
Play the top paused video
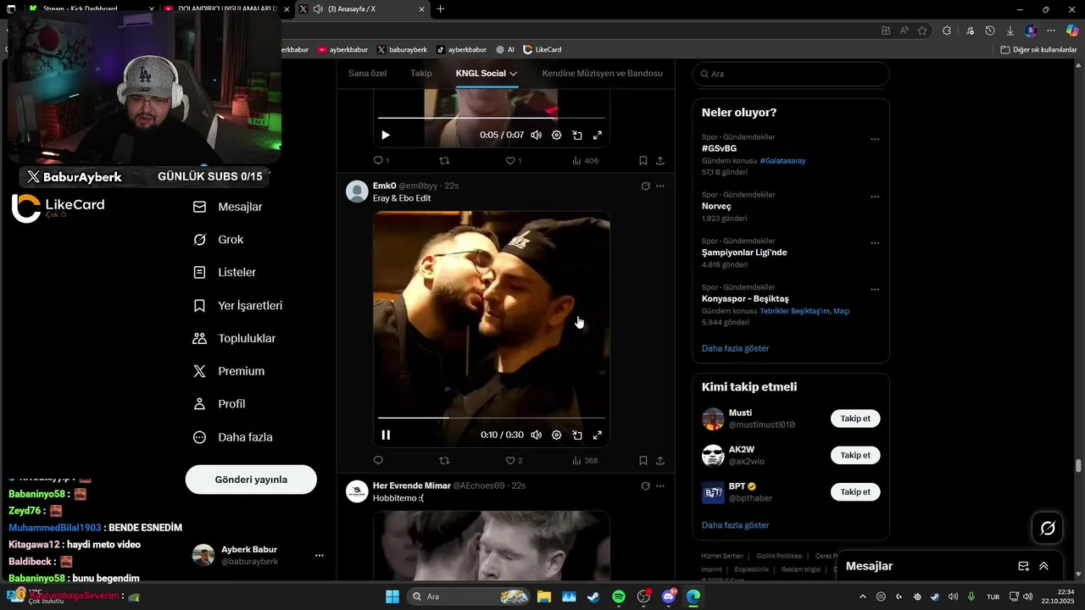(x=386, y=135)
